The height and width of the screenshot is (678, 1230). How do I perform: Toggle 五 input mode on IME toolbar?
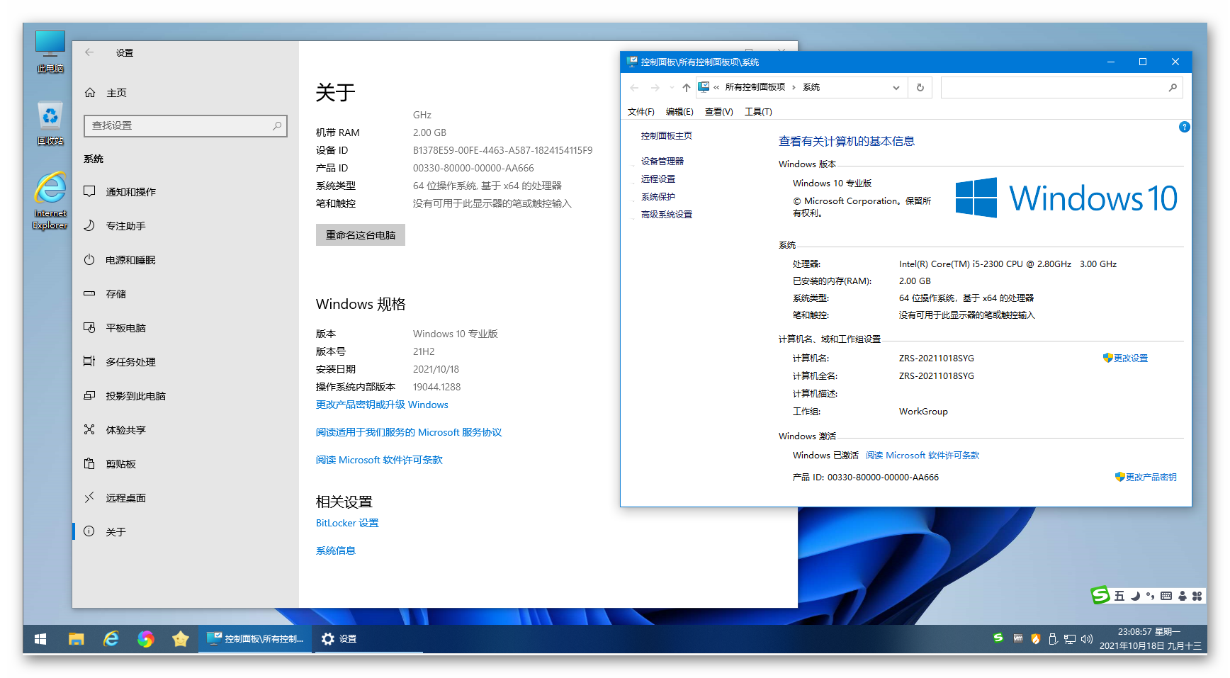click(x=1119, y=596)
